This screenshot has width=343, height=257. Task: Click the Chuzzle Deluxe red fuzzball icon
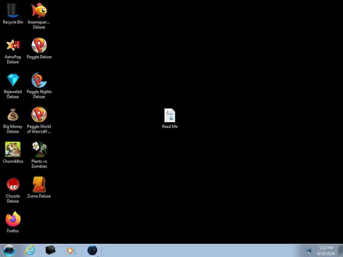click(13, 184)
